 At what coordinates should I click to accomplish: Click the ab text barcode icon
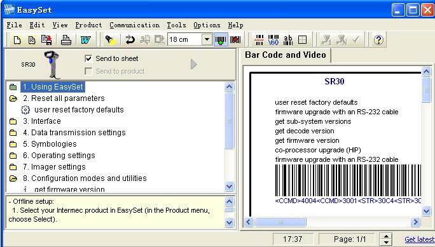click(x=288, y=40)
